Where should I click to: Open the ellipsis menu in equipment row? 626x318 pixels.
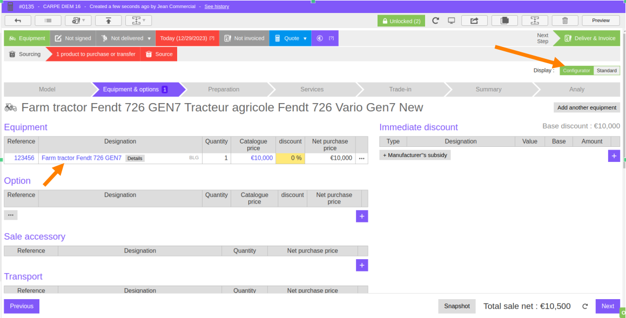coord(362,158)
